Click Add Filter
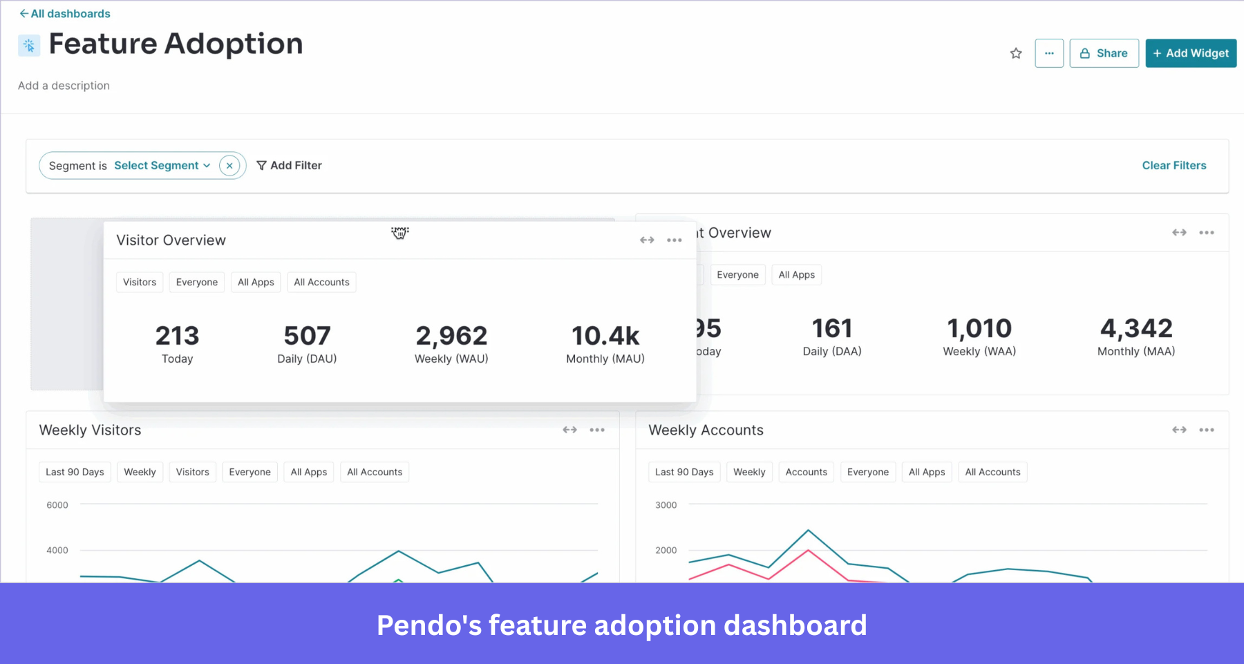 point(289,166)
